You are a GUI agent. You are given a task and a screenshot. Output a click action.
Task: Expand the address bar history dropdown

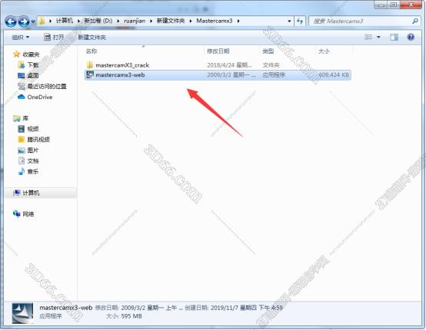[x=289, y=21]
